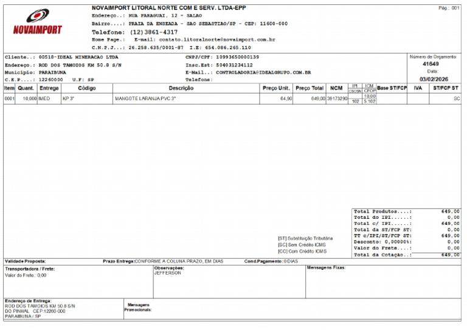Click the Desconto line
The height and width of the screenshot is (330, 467).
(407, 242)
